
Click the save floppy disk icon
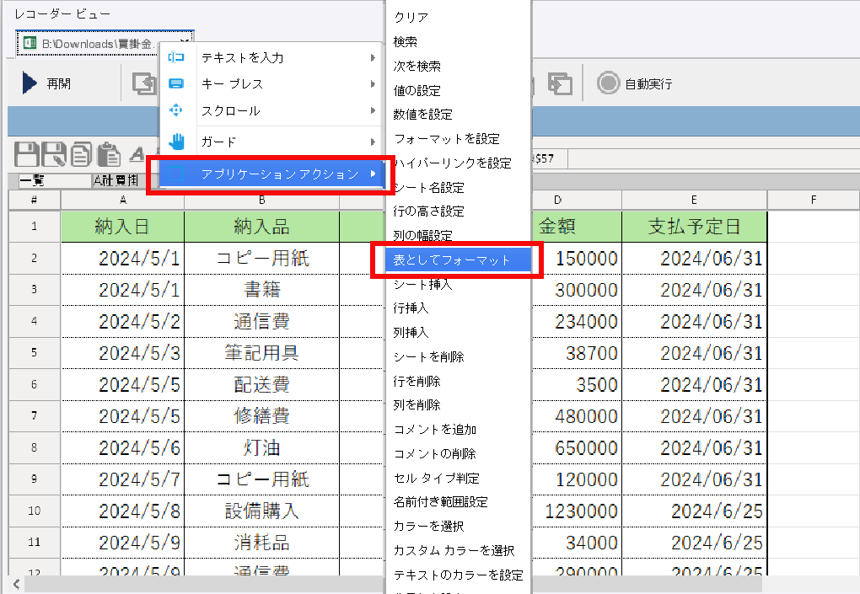tap(26, 154)
